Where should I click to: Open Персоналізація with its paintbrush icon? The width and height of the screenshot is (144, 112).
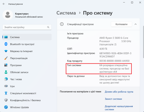pos(6,58)
